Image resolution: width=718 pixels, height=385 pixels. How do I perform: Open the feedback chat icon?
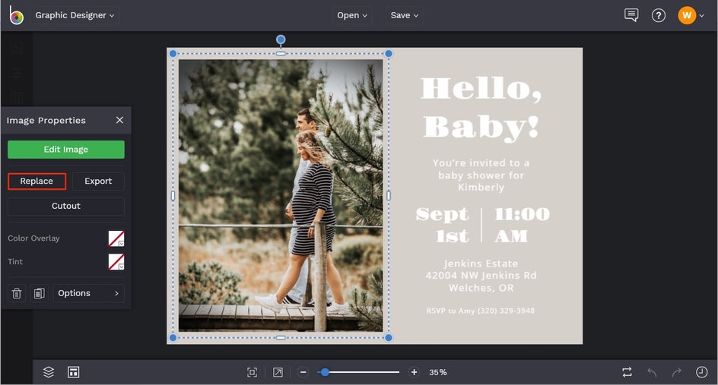(631, 15)
